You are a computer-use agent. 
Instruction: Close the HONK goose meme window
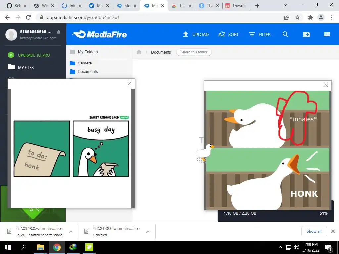coord(326,86)
